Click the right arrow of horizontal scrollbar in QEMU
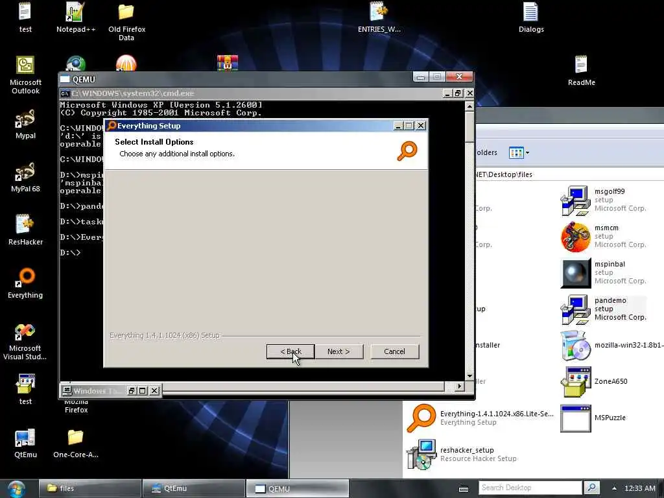This screenshot has height=498, width=664. point(460,386)
